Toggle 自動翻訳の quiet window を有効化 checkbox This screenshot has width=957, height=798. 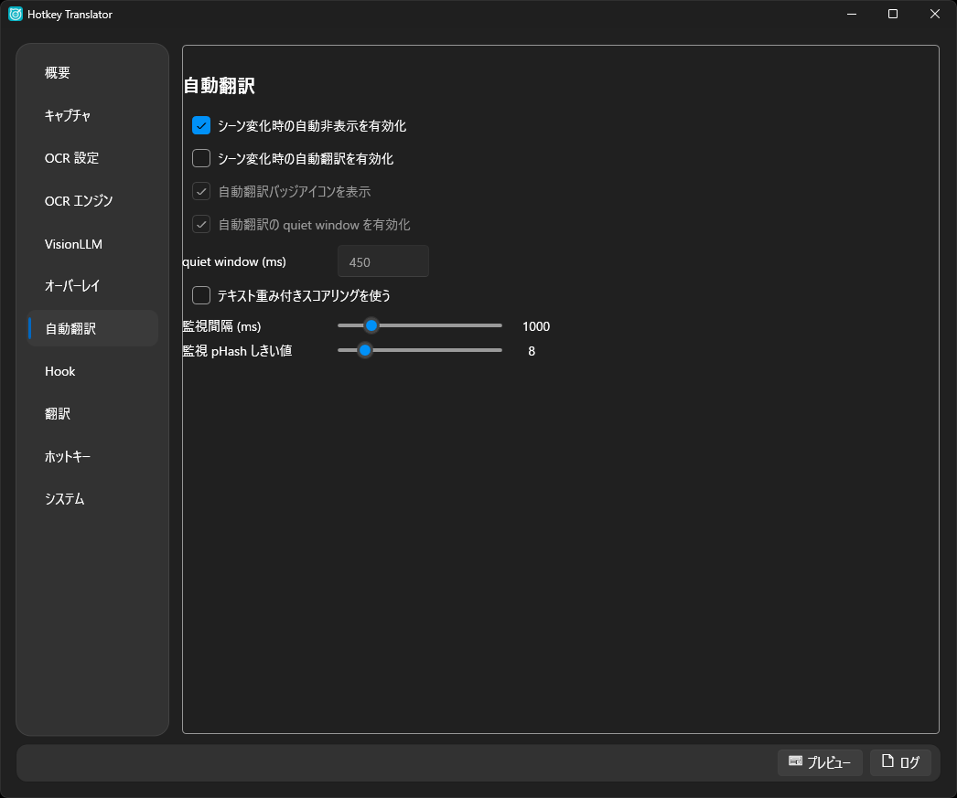[201, 224]
